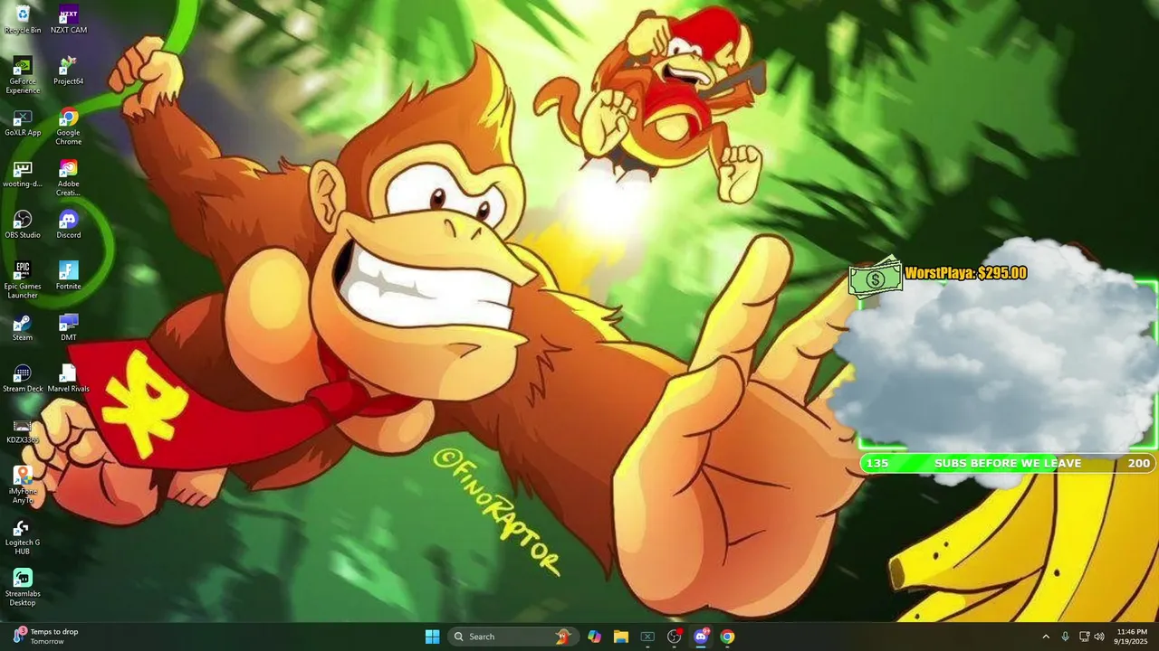Switch to Discord in the taskbar

pos(701,637)
